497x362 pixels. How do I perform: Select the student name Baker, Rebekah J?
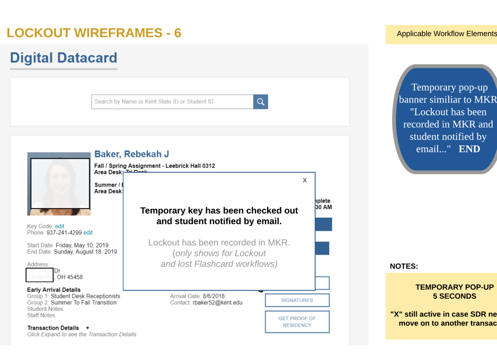pos(132,154)
